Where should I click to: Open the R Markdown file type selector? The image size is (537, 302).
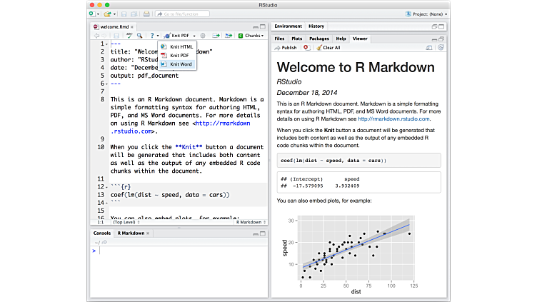(250, 222)
